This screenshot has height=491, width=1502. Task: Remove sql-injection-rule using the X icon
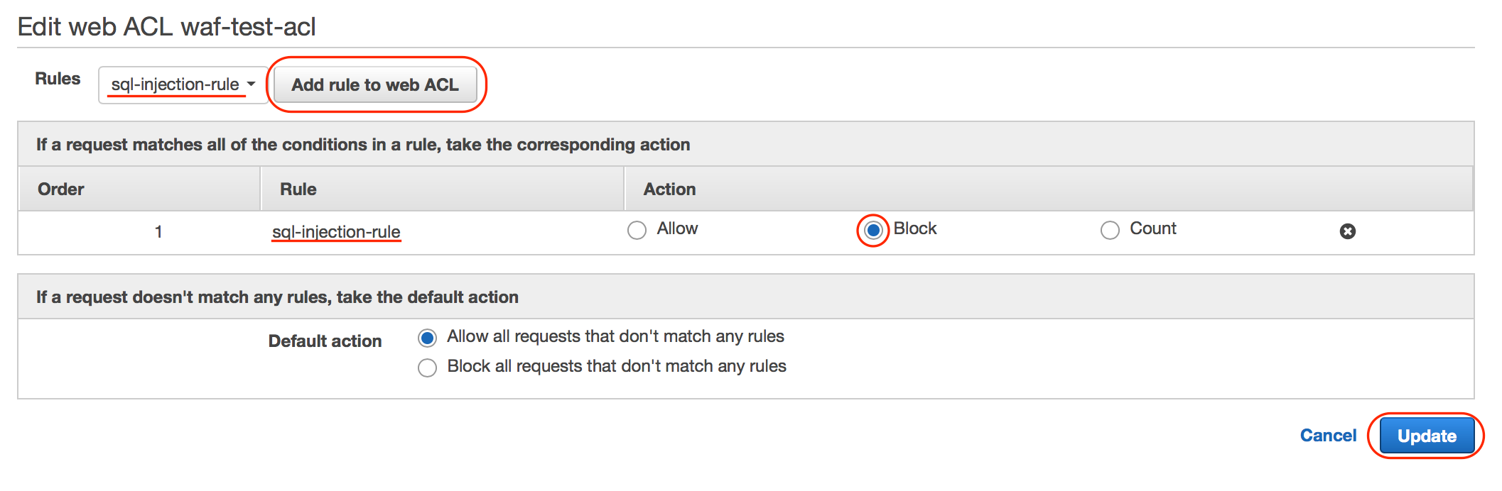1347,231
